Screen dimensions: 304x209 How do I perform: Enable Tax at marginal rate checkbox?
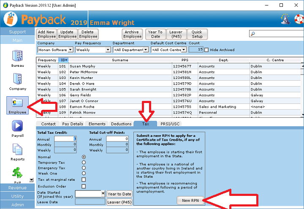coord(84,179)
